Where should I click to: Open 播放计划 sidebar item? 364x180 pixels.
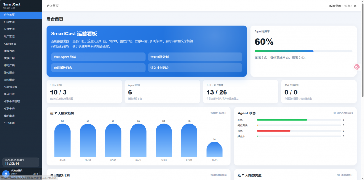[21, 58]
